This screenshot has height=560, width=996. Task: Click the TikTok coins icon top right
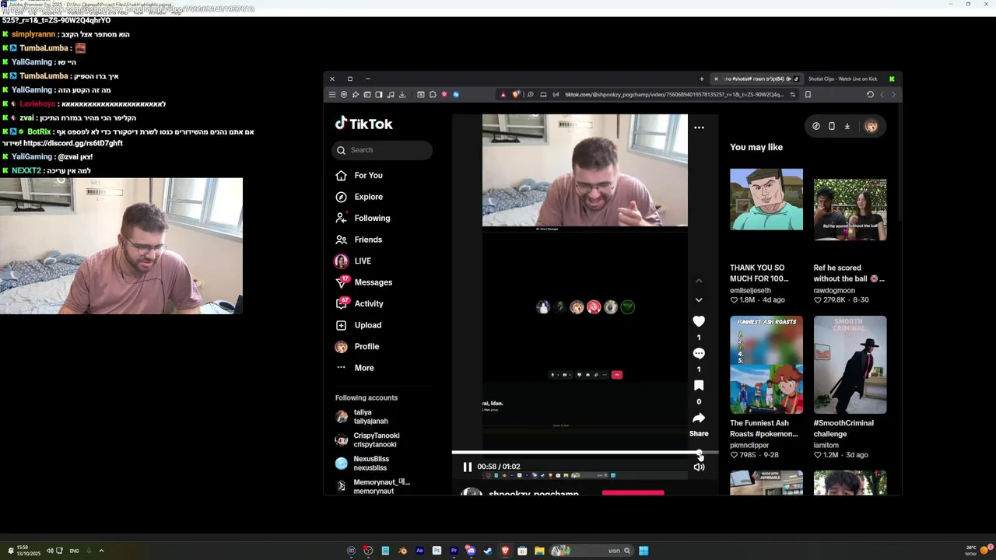(815, 126)
